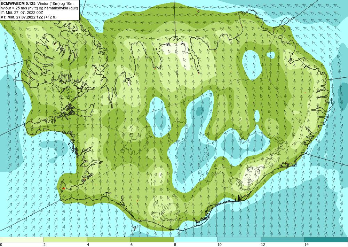Click the legend scale label '6'
The image size is (348, 247).
[x=132, y=245]
